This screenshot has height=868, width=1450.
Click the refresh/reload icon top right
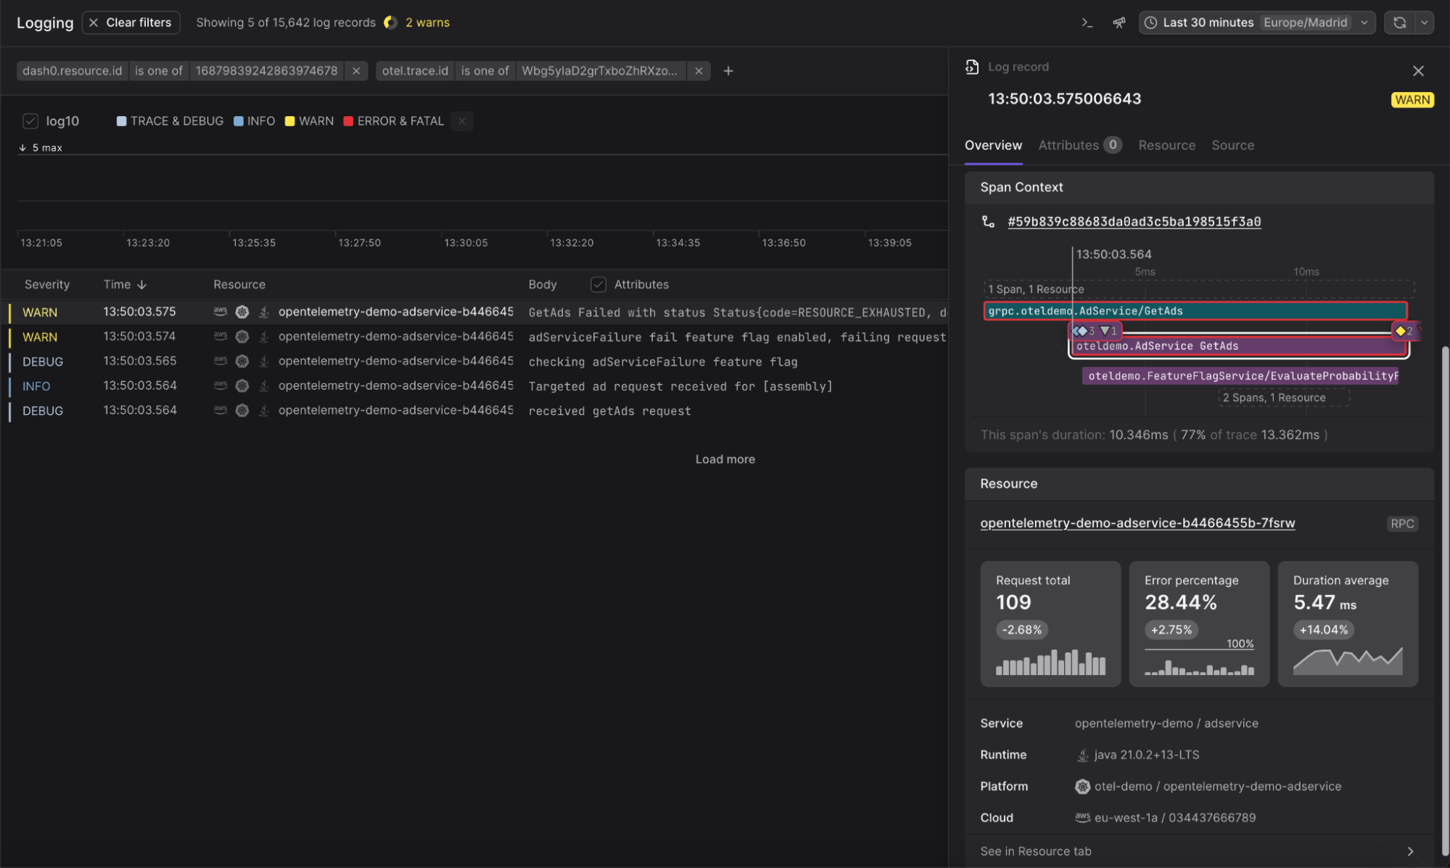click(1398, 22)
